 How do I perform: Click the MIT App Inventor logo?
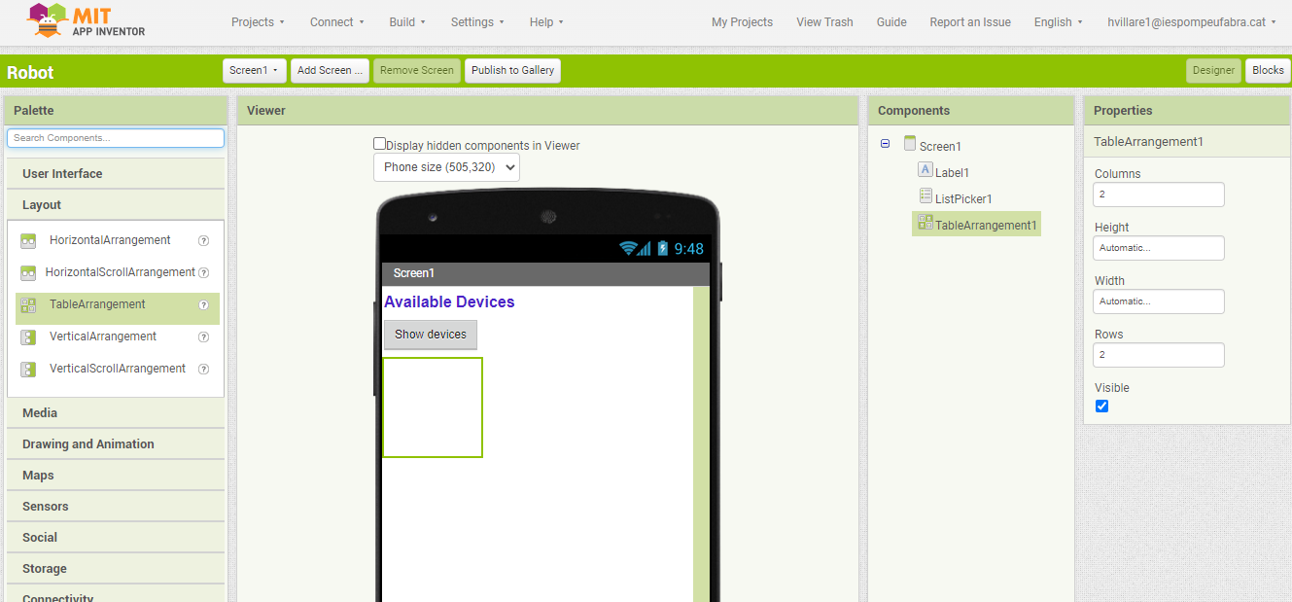86,21
